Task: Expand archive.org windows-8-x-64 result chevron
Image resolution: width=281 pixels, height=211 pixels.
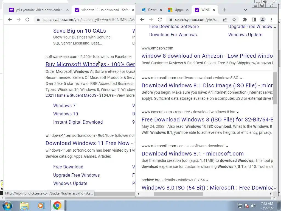Action: [x=207, y=180]
